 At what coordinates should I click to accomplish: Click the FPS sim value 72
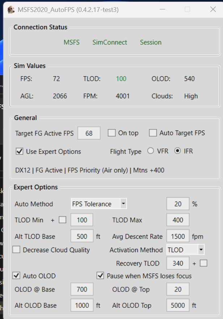pyautogui.click(x=56, y=79)
